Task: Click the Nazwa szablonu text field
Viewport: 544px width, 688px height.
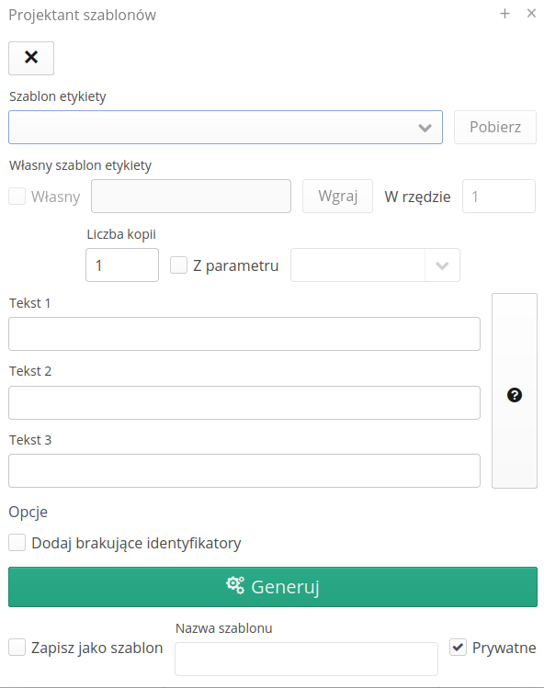Action: pyautogui.click(x=307, y=659)
